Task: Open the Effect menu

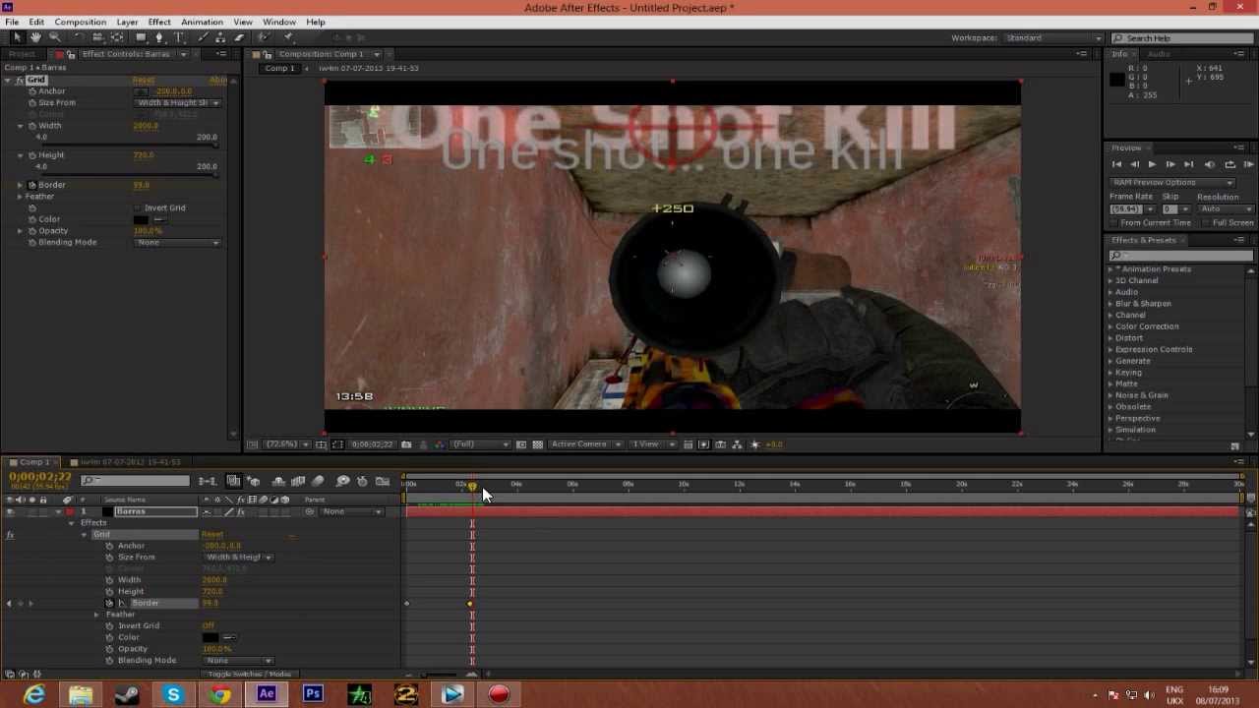Action: 159,22
